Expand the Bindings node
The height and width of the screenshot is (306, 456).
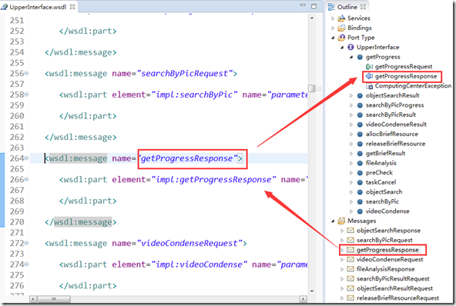tap(333, 28)
